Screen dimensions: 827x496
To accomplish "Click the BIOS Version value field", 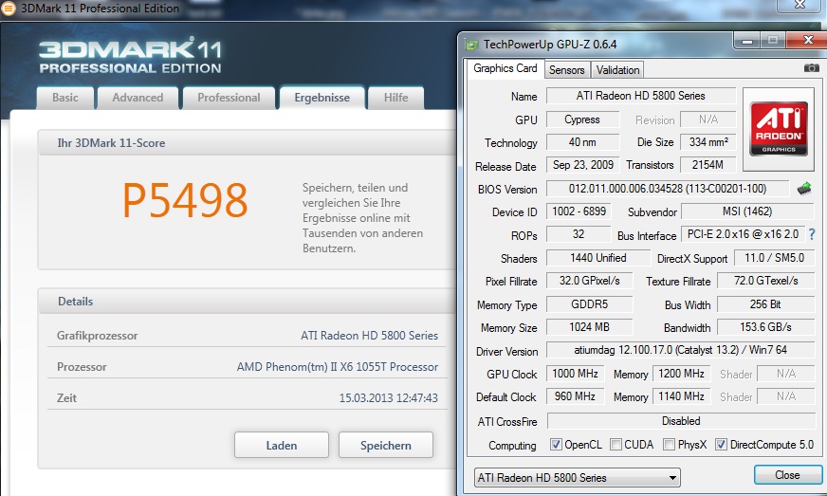I will pos(667,189).
